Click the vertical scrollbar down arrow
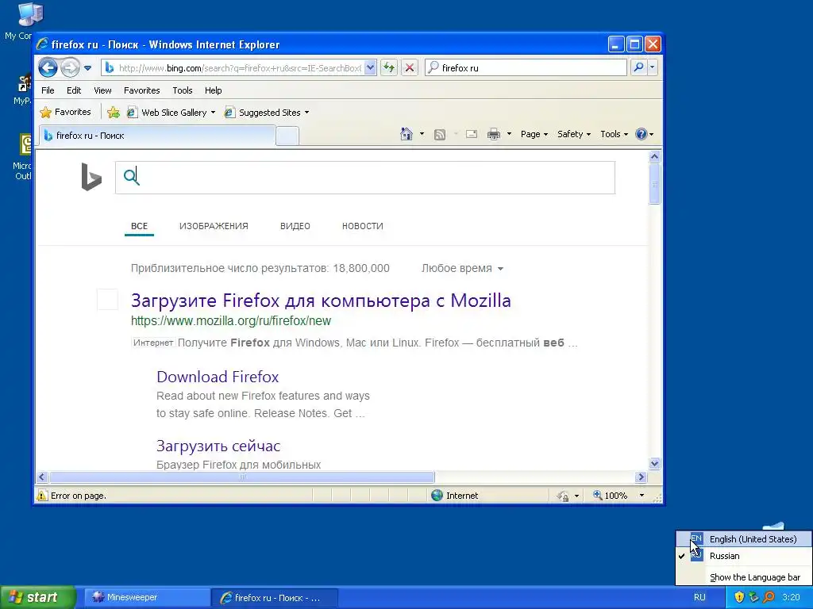 [x=654, y=463]
